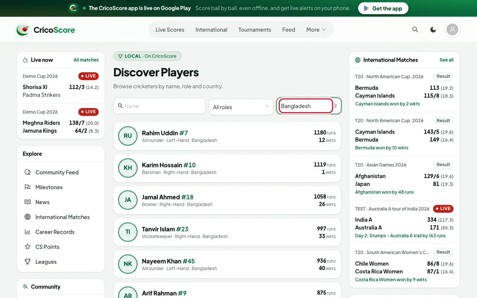477x298 pixels.
Task: Open the News link in Explore
Action: [42, 202]
